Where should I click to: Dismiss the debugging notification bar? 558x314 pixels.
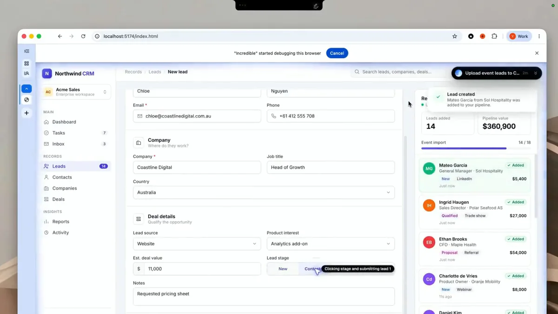pos(537,53)
